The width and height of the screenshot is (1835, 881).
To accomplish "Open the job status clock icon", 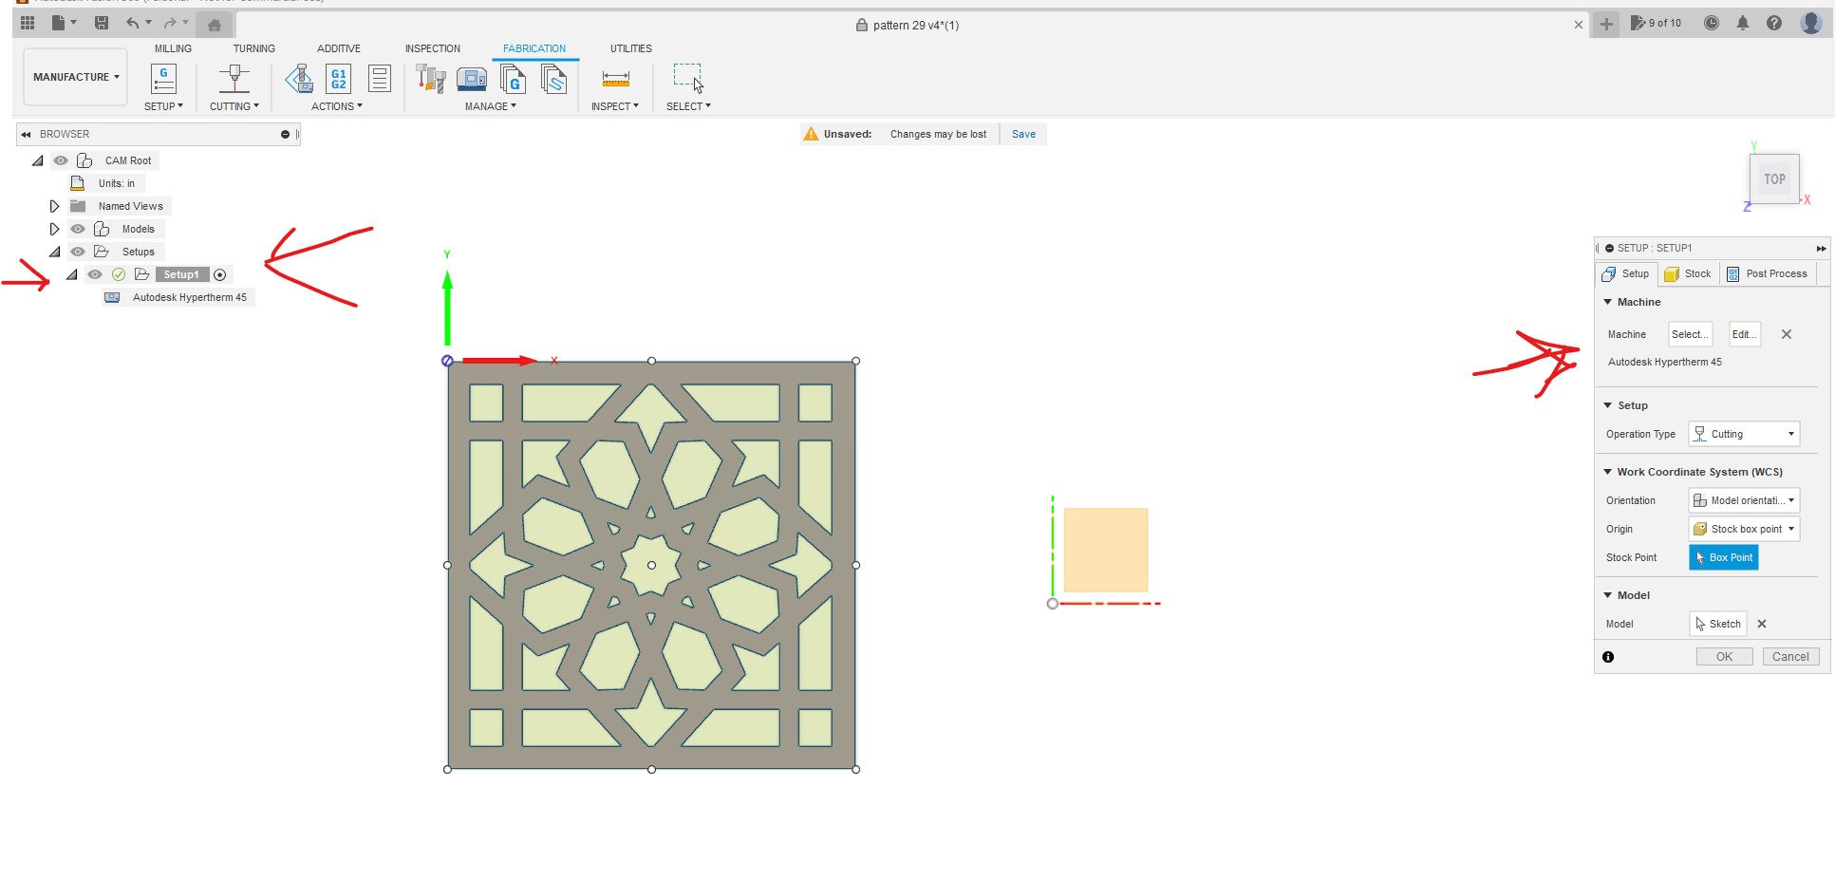I will coord(1711,23).
